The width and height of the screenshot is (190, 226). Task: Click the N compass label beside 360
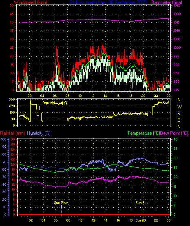point(179,100)
